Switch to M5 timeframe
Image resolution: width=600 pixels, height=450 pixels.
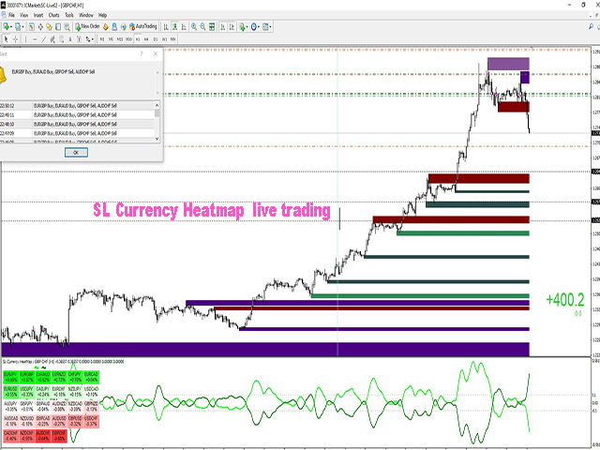pos(111,39)
